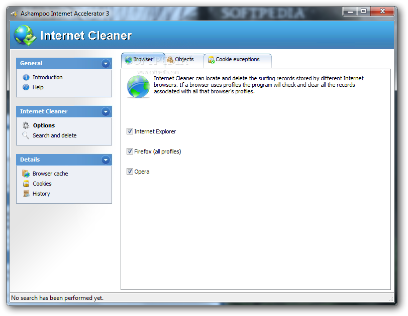
Task: Maximize the Ashampoo Internet Accelerator window
Action: pyautogui.click(x=364, y=12)
